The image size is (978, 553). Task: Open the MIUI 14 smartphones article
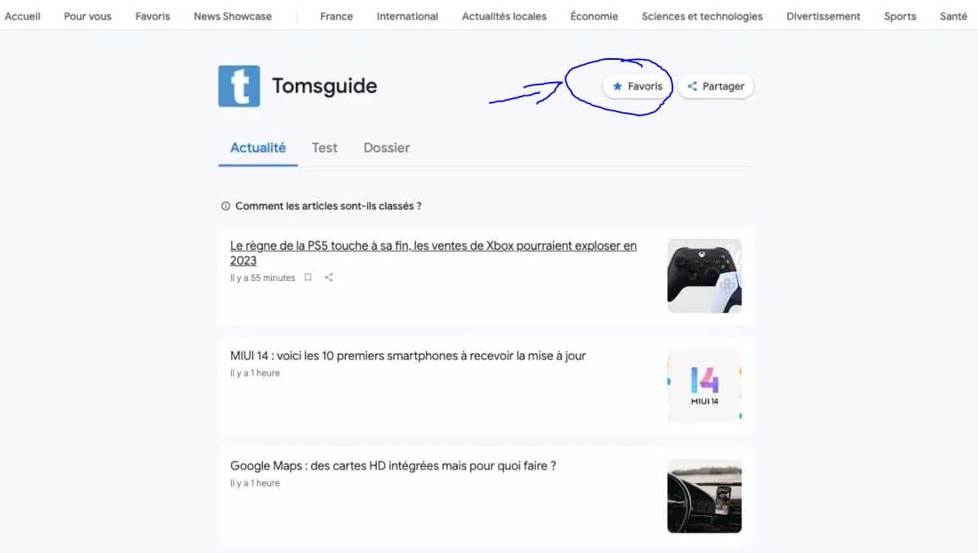coord(408,356)
